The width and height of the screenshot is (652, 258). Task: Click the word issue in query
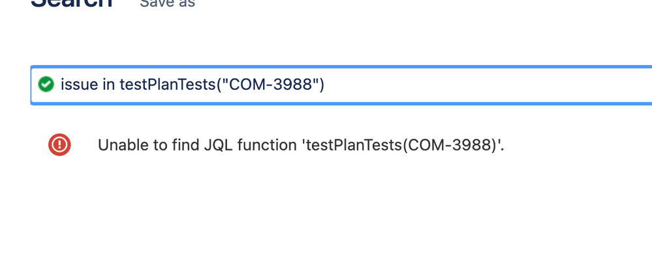pos(80,85)
